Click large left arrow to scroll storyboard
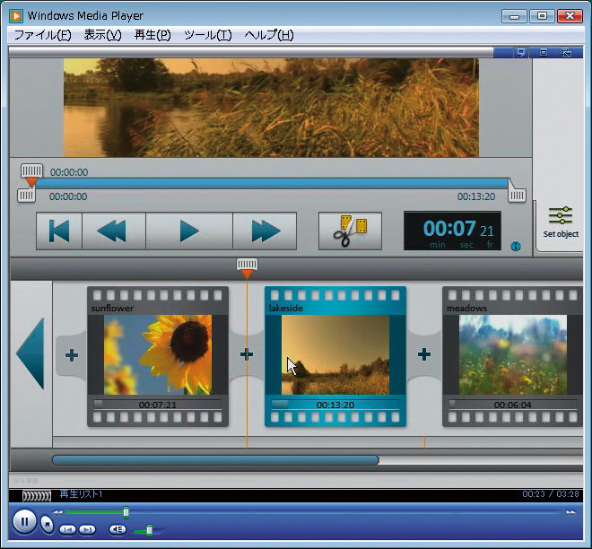592x549 pixels. (30, 353)
